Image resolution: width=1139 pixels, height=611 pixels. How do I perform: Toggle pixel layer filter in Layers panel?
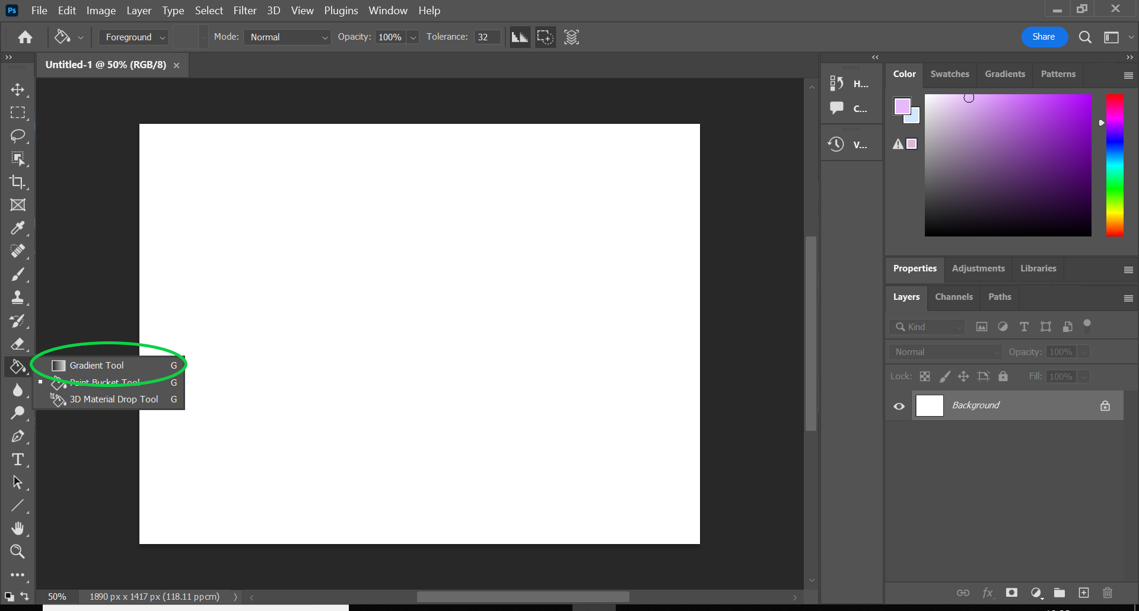point(982,327)
